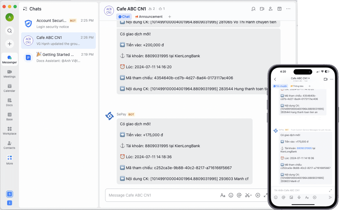Open the Messenger section in sidebar
Screen dimensions: 341x210
[10, 59]
